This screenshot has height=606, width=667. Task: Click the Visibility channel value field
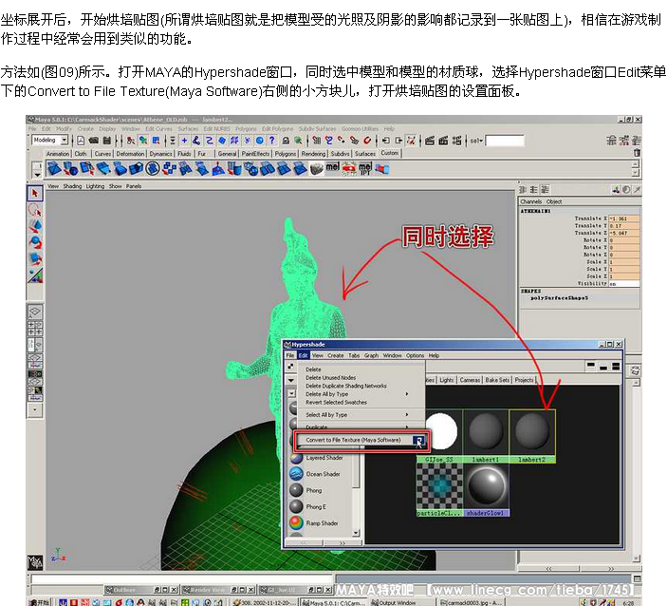tap(623, 283)
